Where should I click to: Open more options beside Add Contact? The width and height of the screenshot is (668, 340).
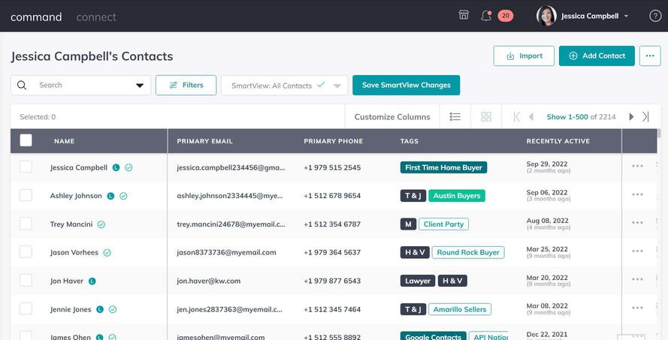[x=650, y=56]
